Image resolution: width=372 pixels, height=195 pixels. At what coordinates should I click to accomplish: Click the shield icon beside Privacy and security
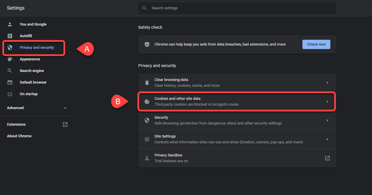coord(10,48)
